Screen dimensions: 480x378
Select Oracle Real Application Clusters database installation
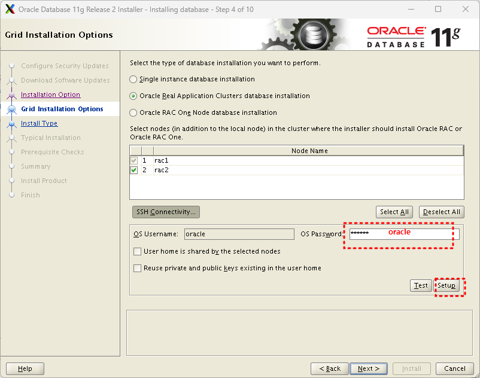click(133, 96)
